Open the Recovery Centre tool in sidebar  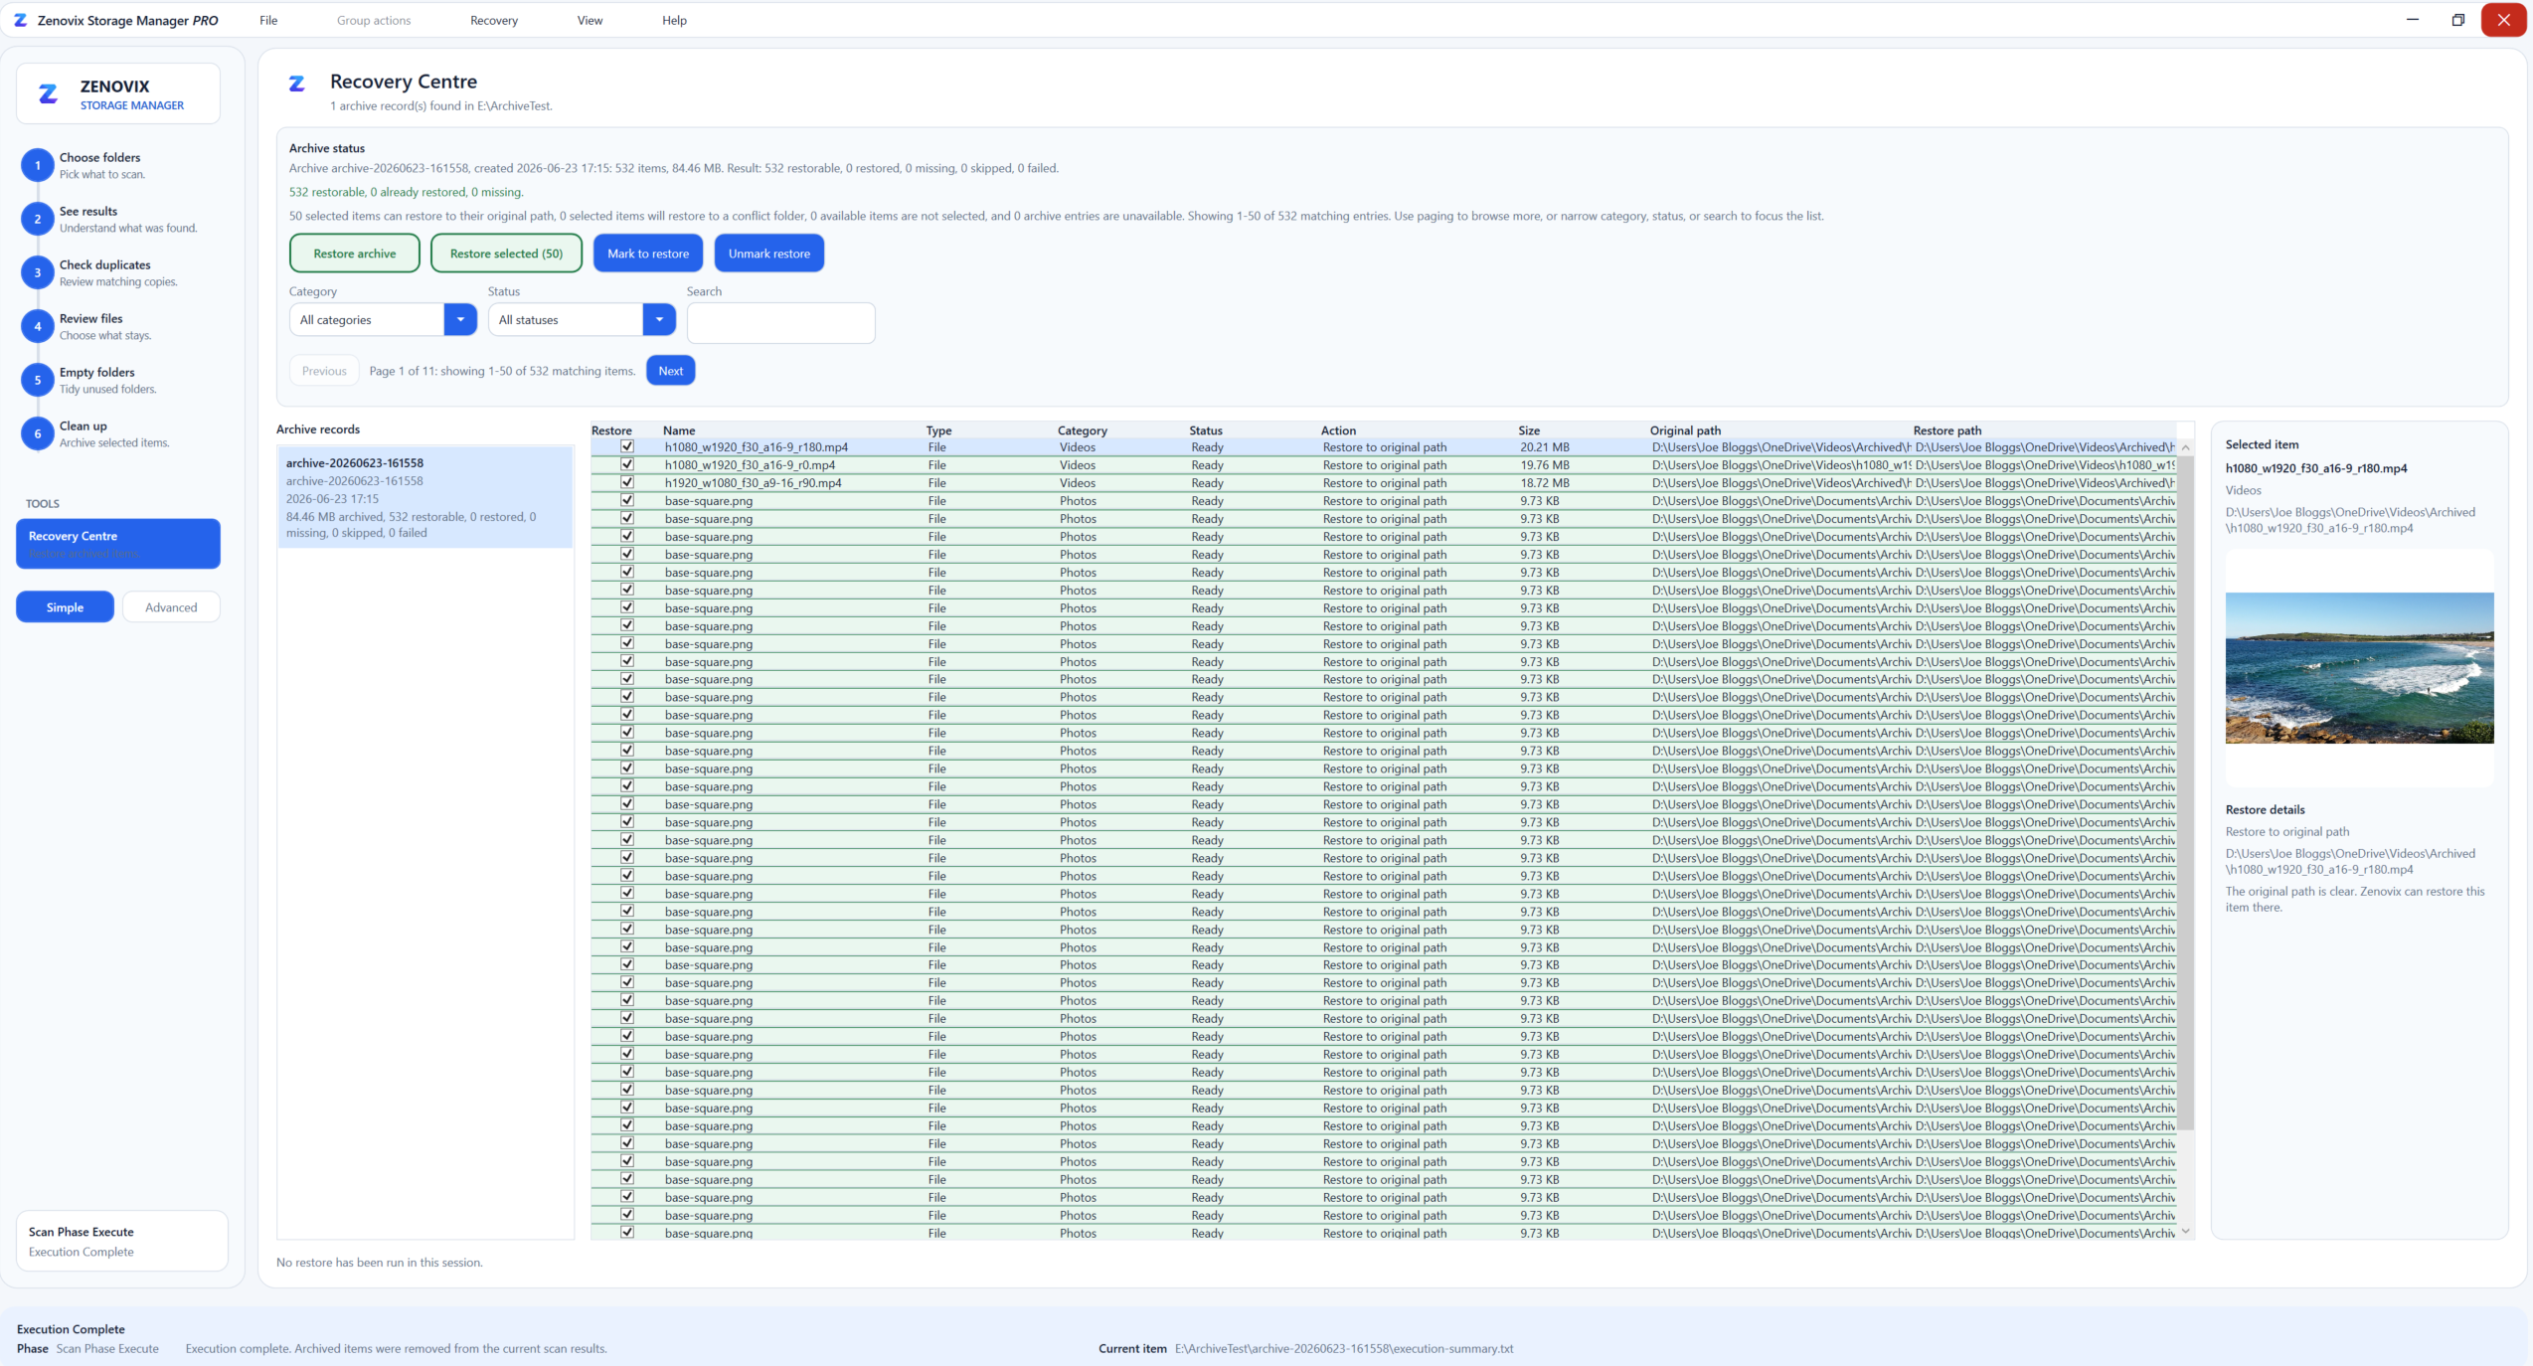coord(118,543)
